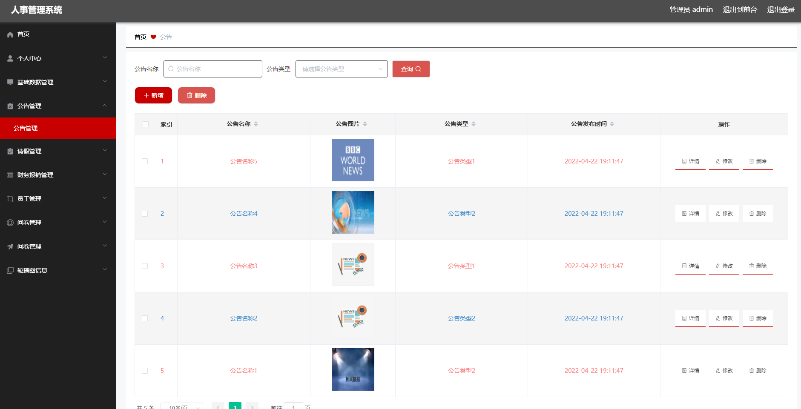Screen dimensions: 801x409
Task: Open the 公告类型 dropdown selector
Action: (341, 69)
